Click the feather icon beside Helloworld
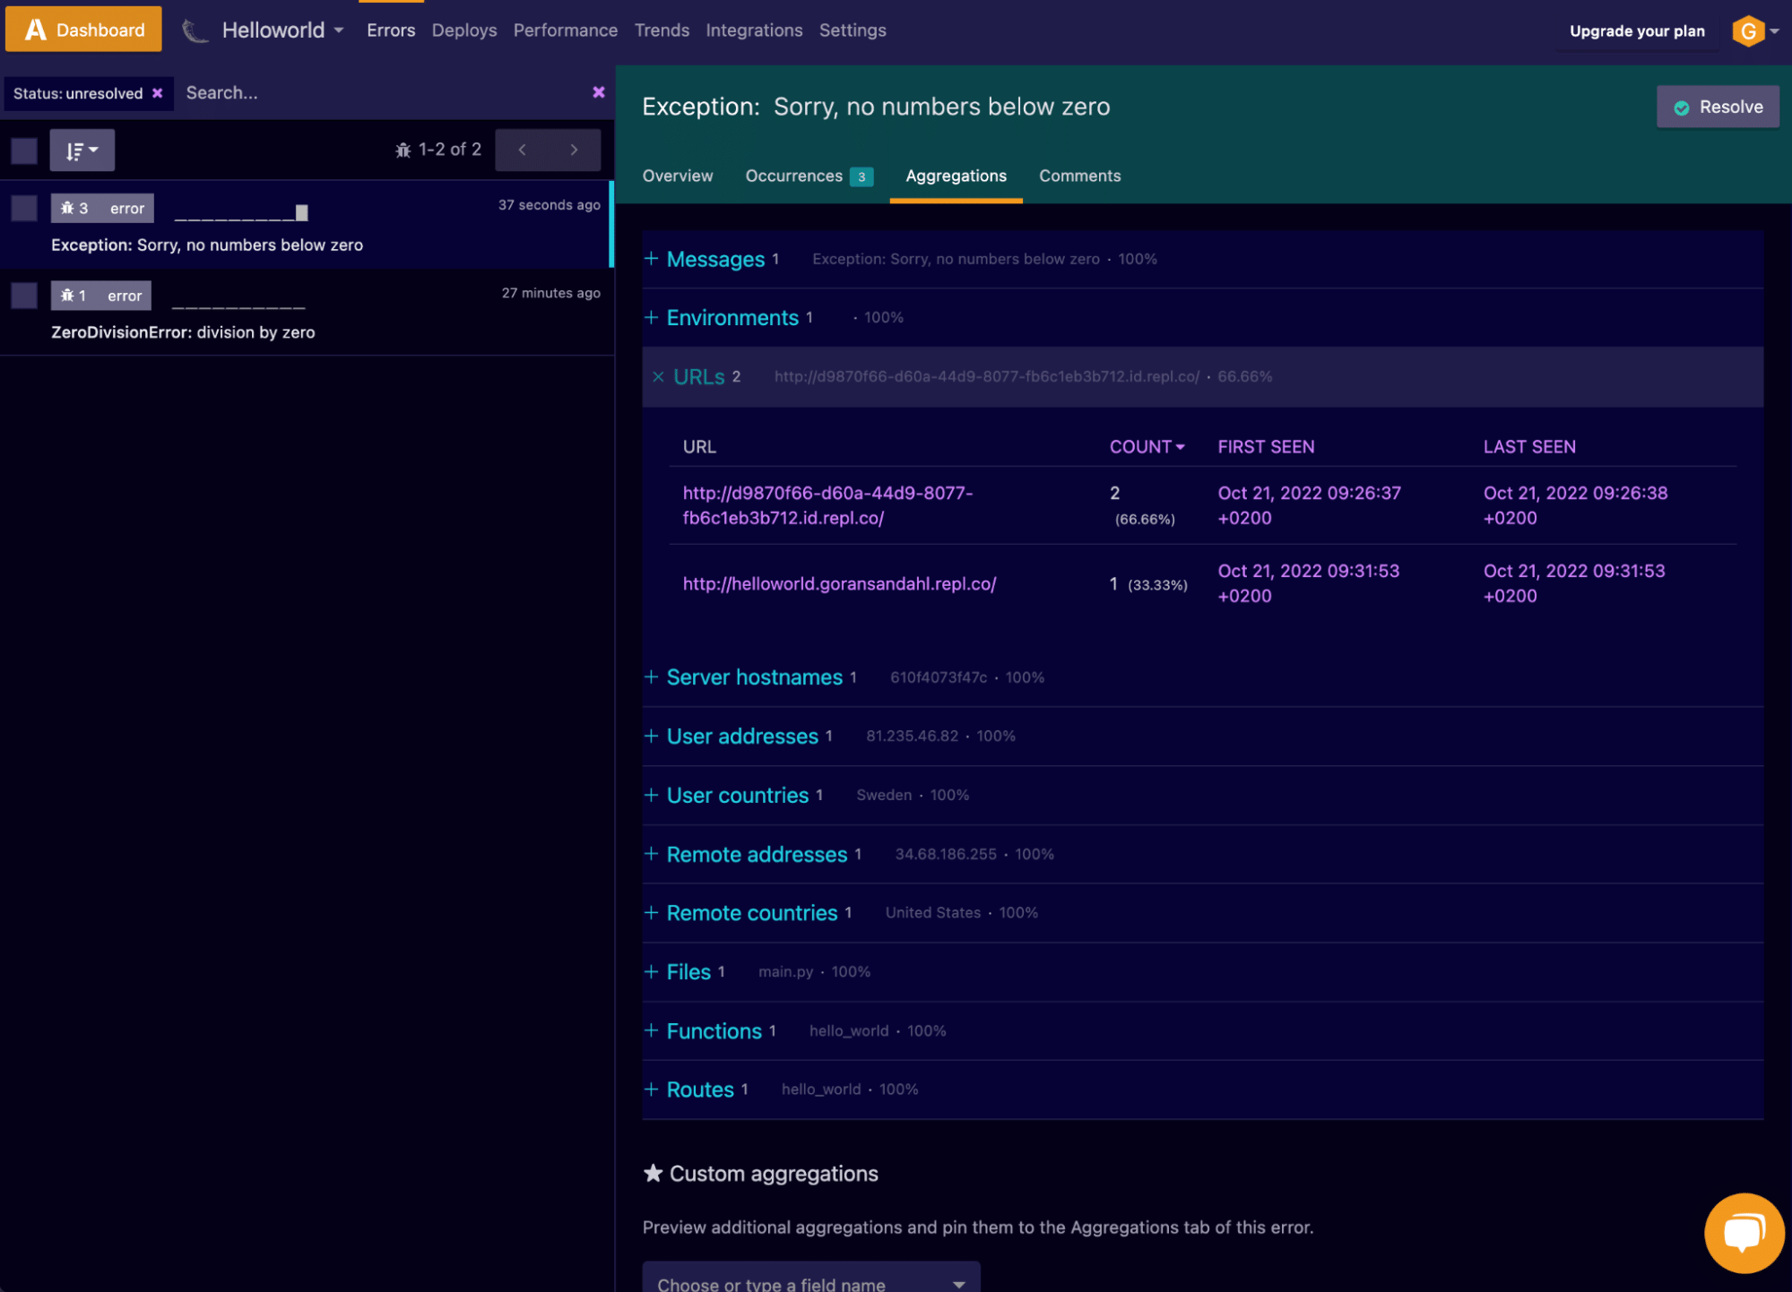 coord(195,30)
